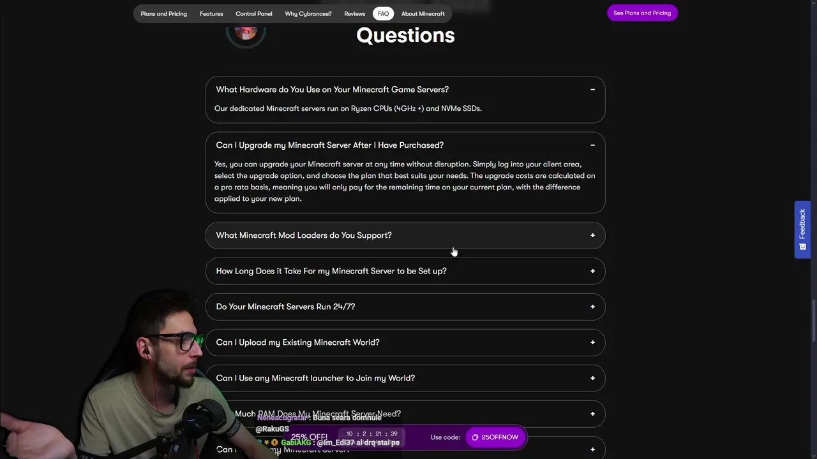Copy the 25OFFNOW discount code

point(495,437)
